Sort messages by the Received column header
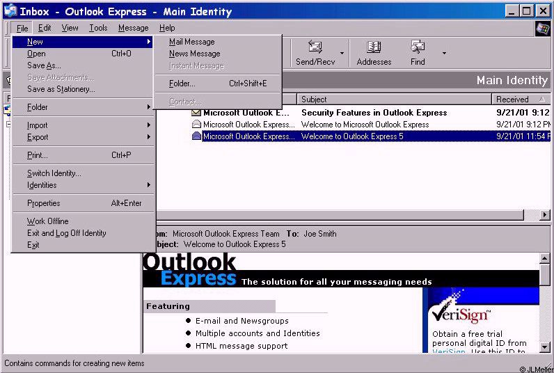 tap(521, 100)
